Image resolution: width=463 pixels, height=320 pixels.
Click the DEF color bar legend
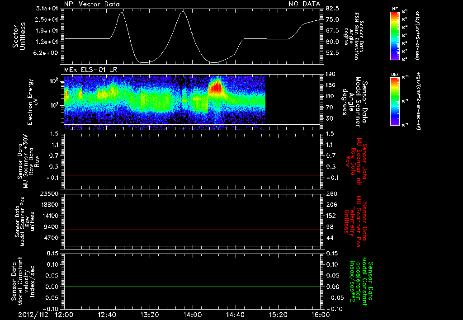point(395,101)
